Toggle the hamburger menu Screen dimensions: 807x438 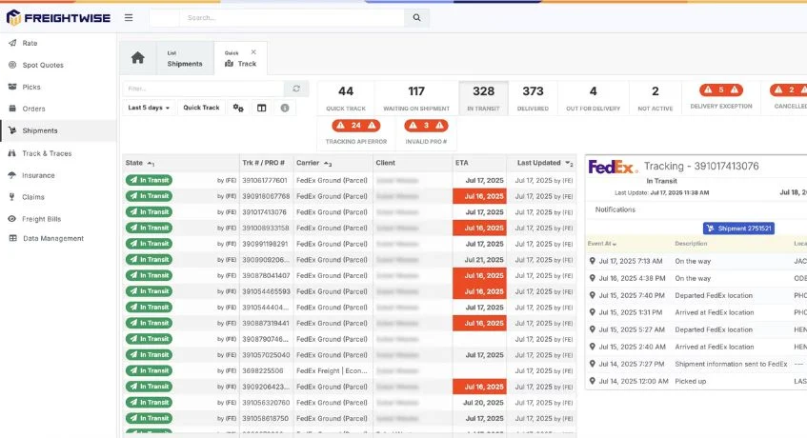point(129,17)
